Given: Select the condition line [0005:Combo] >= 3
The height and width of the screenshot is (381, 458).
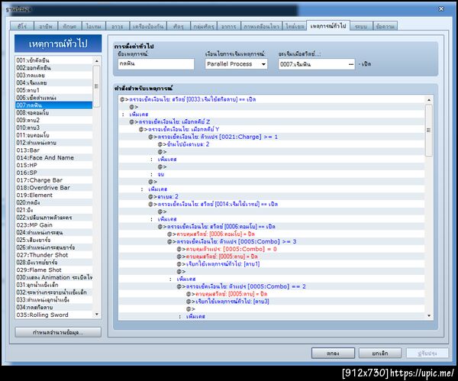Looking at the screenshot, I should coord(272,241).
